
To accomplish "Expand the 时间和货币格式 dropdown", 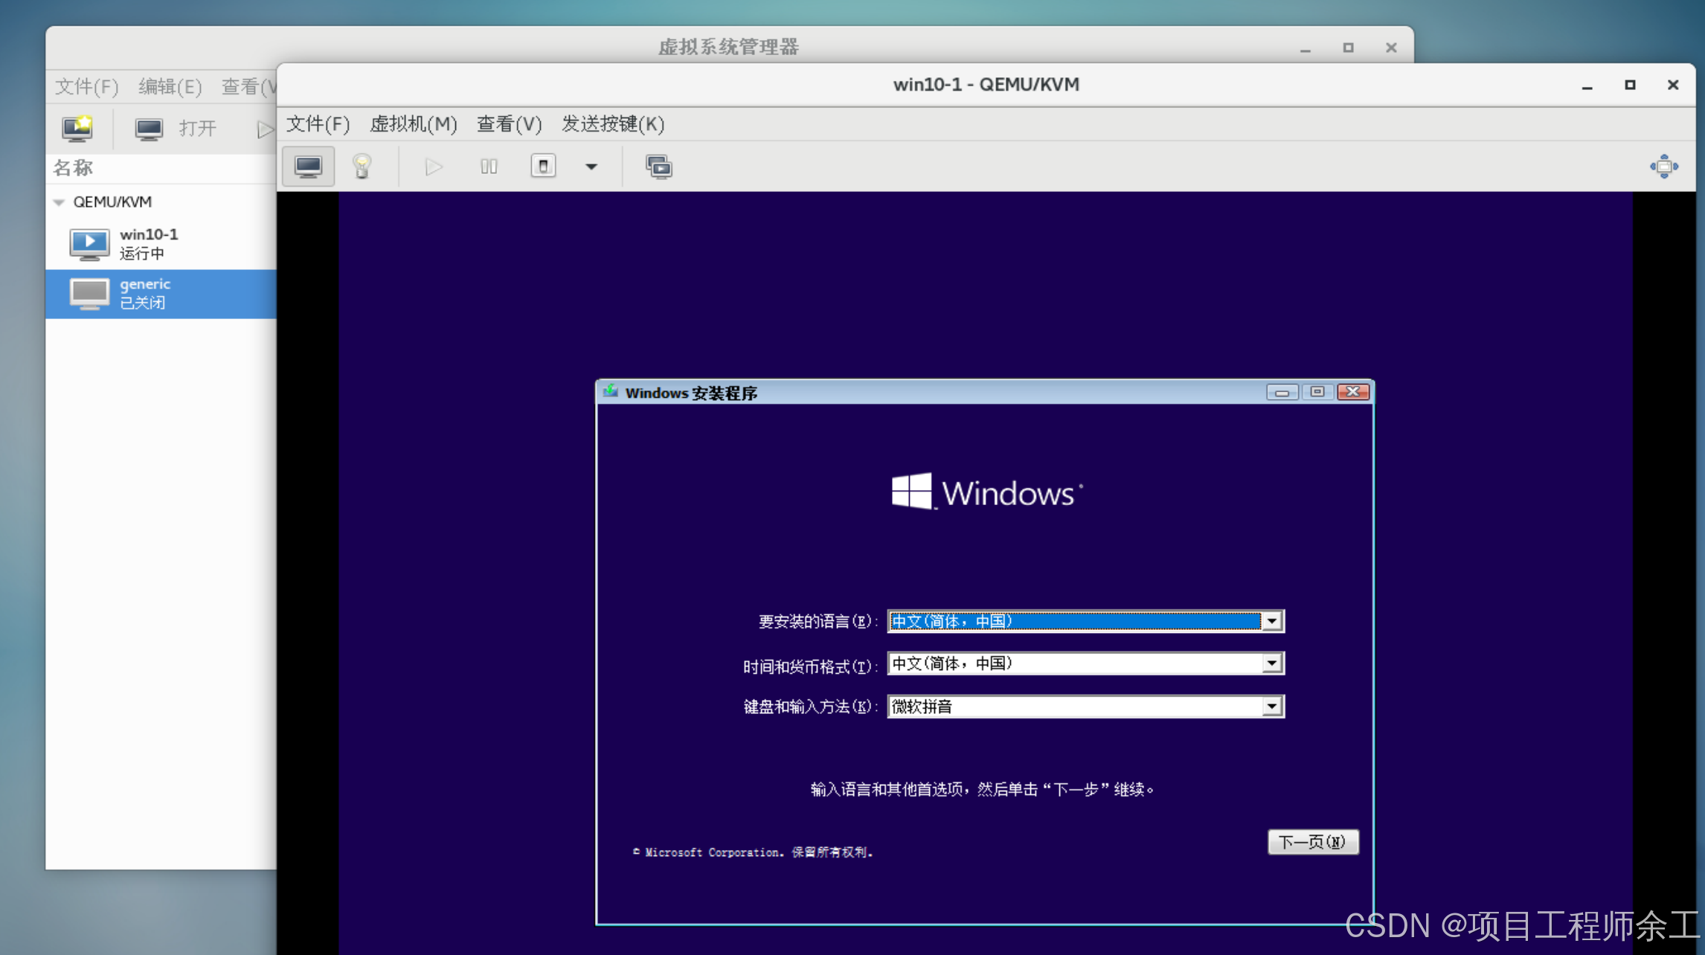I will point(1271,663).
